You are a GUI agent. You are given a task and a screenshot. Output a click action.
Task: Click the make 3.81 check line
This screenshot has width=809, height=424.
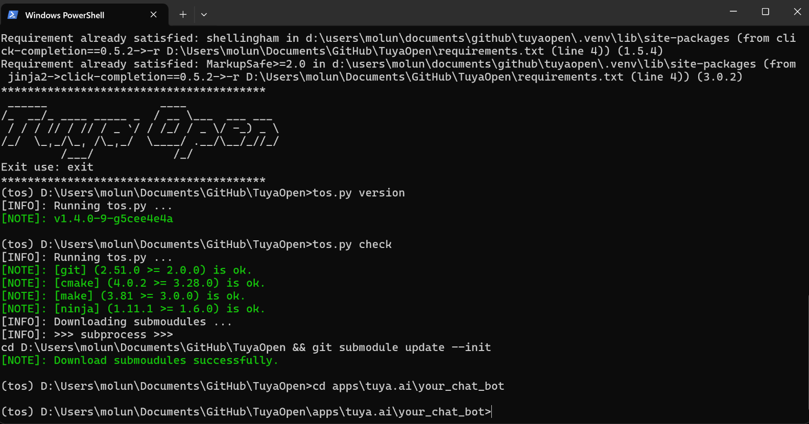123,295
